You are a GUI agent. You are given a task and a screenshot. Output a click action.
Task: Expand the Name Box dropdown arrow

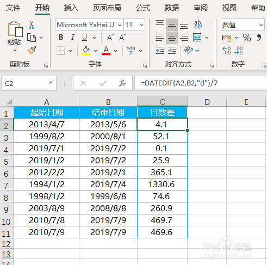tap(51, 83)
